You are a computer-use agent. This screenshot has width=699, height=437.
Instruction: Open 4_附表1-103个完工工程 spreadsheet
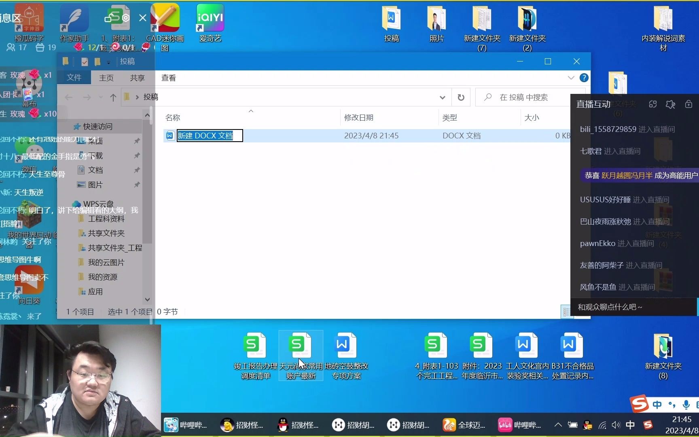(436, 356)
